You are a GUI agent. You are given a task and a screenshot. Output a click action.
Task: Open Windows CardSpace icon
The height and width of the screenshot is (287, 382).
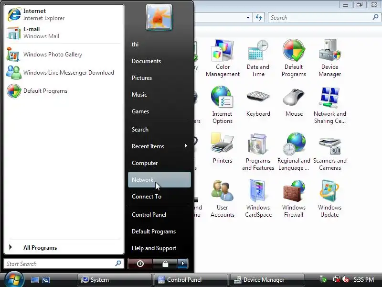click(258, 199)
